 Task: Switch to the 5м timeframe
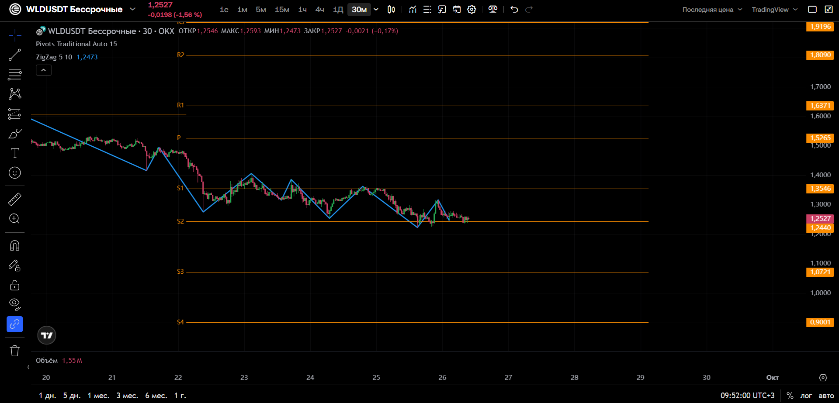pyautogui.click(x=261, y=10)
